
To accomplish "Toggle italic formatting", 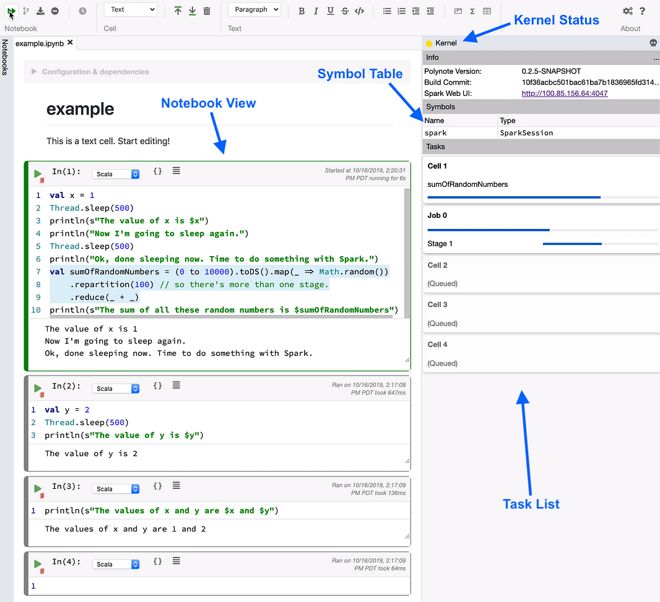I will (316, 11).
